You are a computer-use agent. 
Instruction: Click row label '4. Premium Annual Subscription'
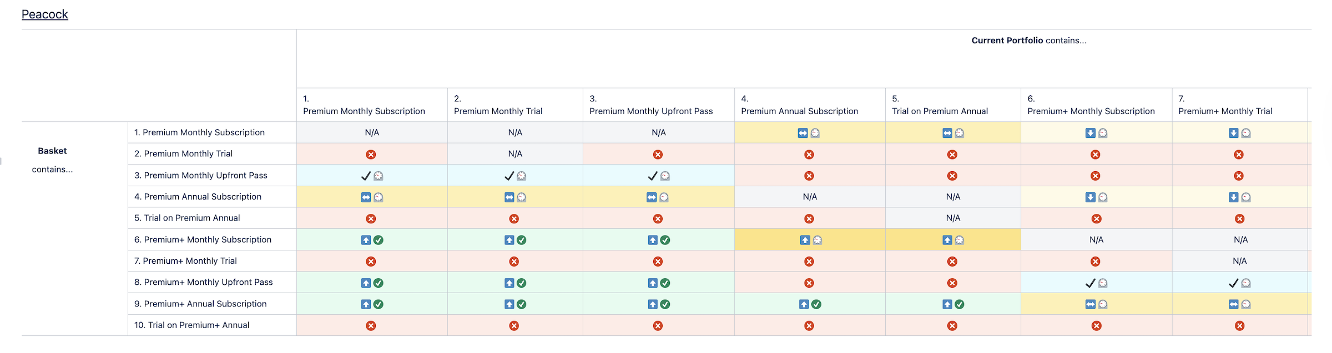[x=198, y=197]
